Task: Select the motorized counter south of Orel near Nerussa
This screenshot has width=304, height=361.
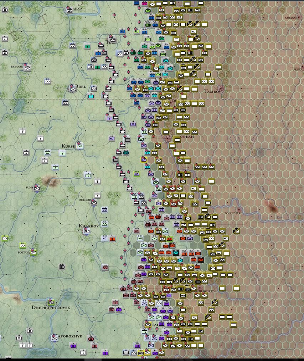Action: [65, 103]
